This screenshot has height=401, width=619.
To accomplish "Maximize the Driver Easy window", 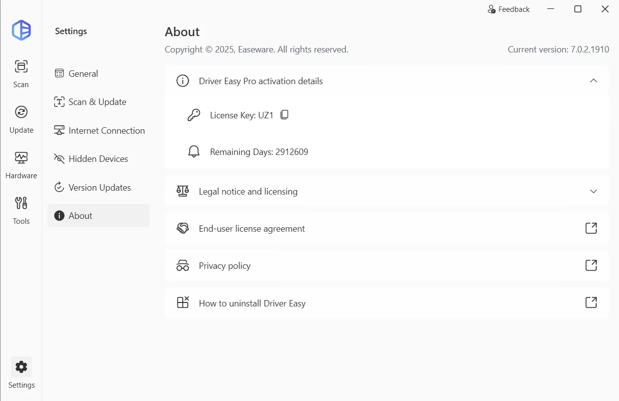I will (x=578, y=9).
